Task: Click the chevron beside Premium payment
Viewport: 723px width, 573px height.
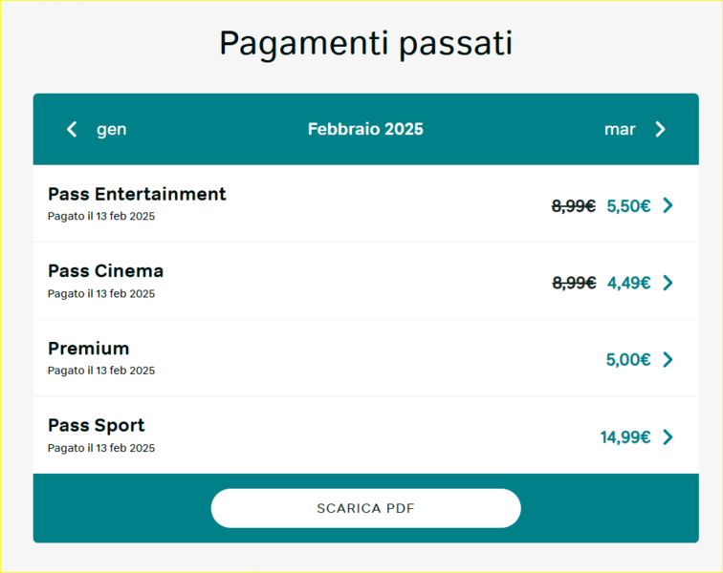Action: 668,359
